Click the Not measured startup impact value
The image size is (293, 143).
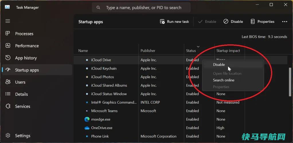tap(228, 102)
